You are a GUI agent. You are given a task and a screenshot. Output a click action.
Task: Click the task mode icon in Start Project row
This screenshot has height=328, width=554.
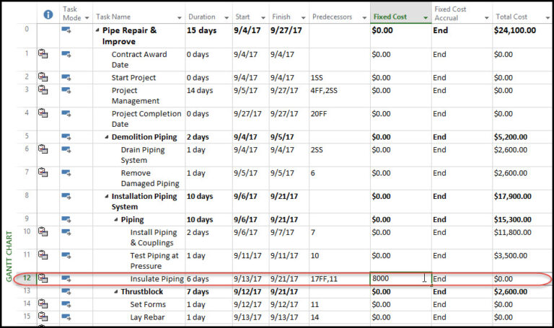pyautogui.click(x=66, y=78)
